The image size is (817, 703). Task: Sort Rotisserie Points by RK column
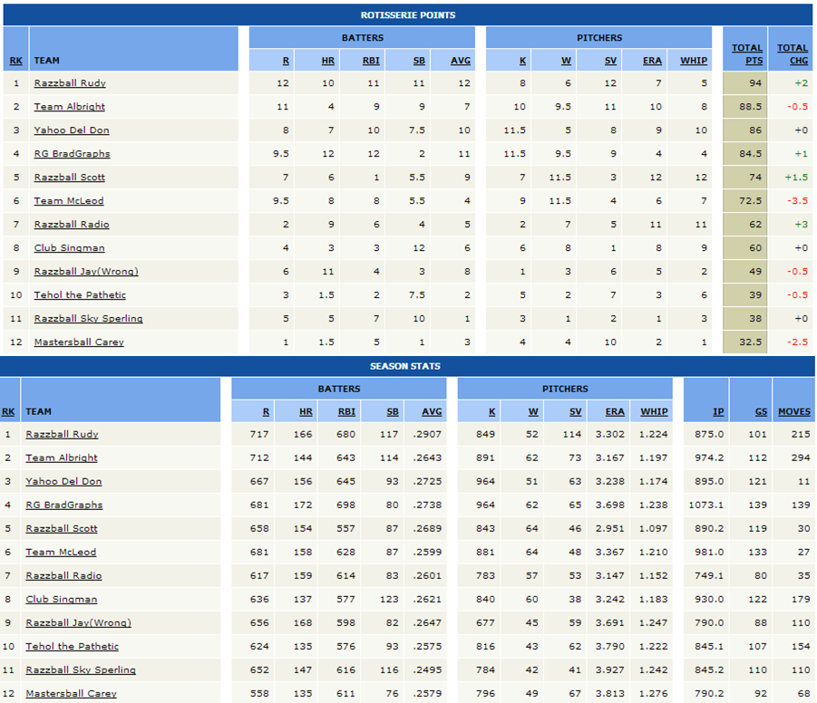15,61
